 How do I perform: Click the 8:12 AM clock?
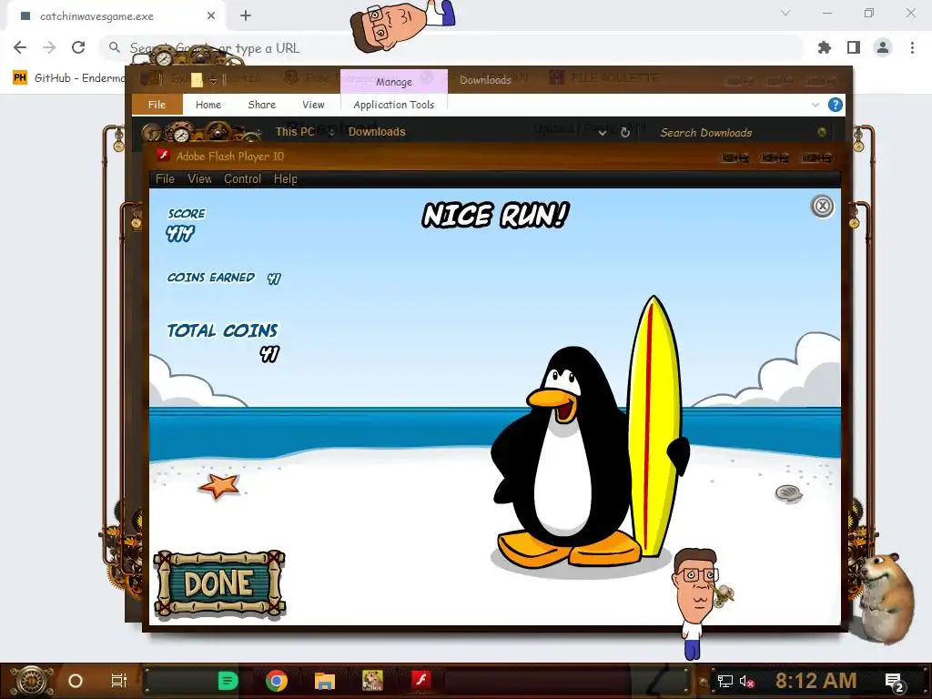pyautogui.click(x=815, y=681)
